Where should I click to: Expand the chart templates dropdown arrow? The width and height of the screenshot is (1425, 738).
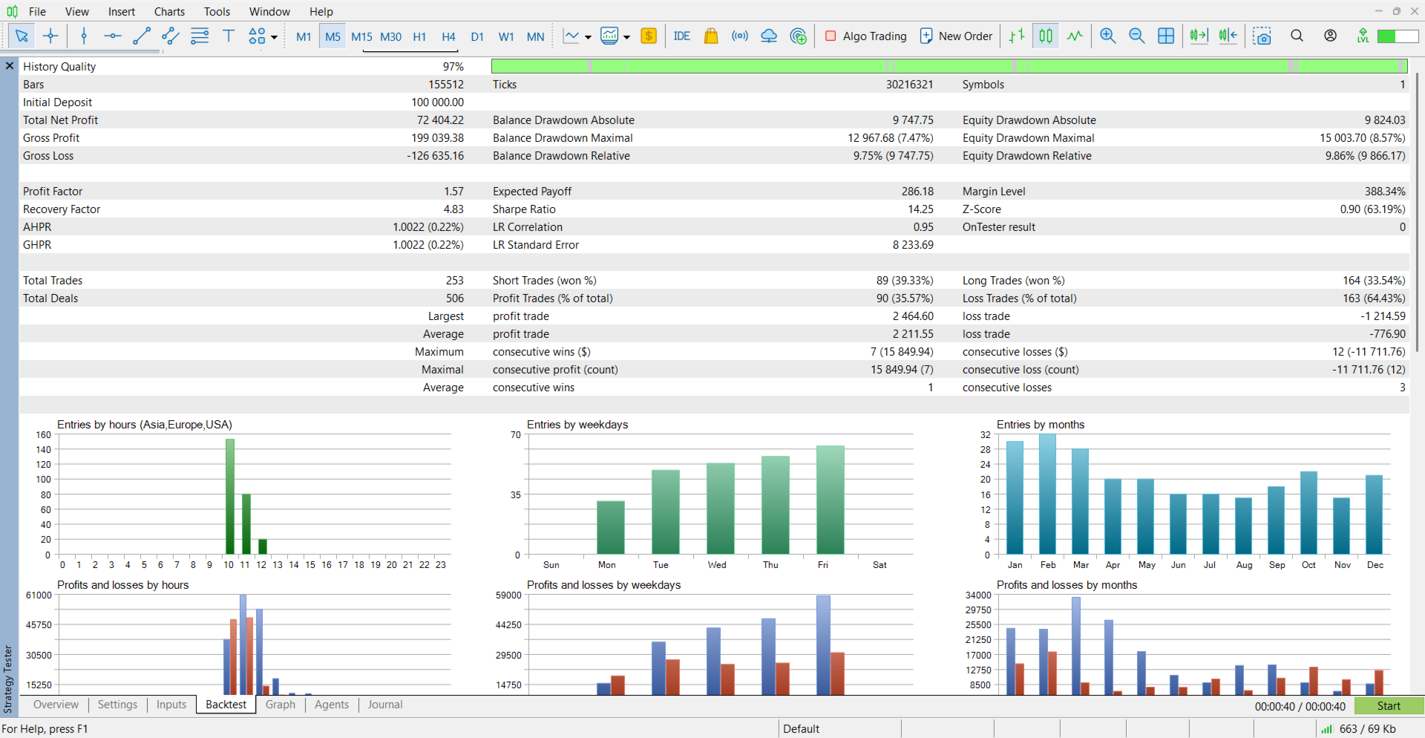coord(626,36)
